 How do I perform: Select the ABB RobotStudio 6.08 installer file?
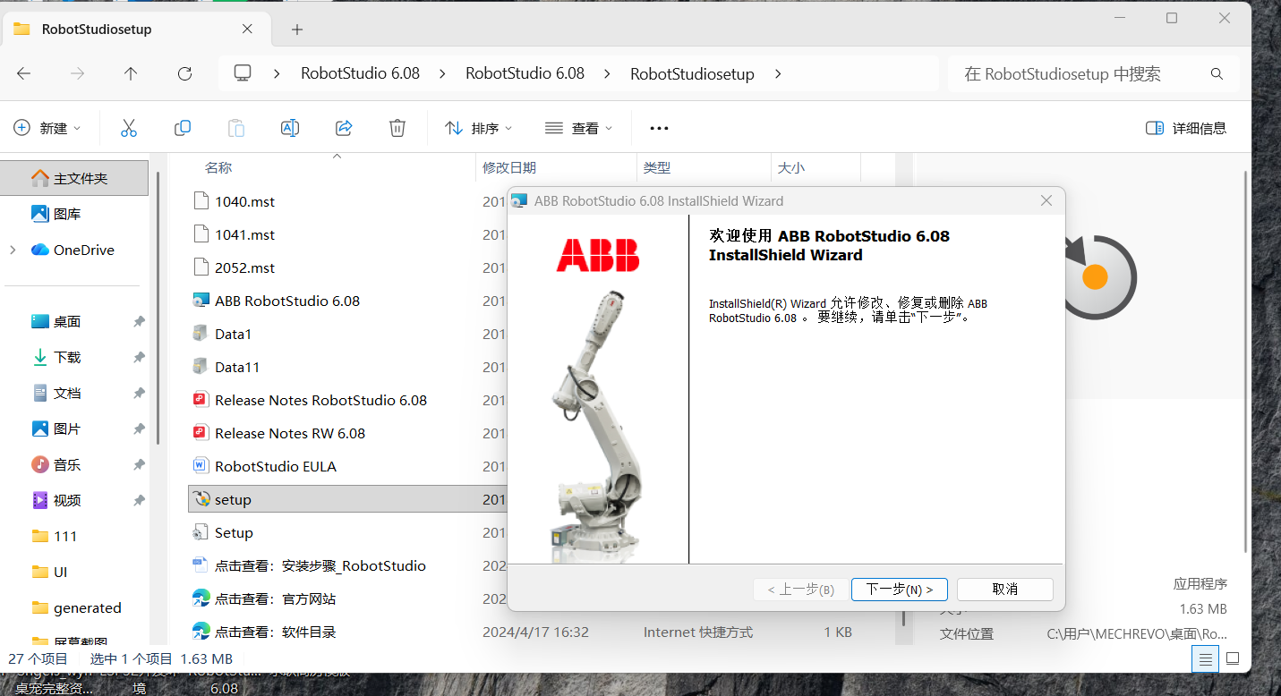point(287,301)
